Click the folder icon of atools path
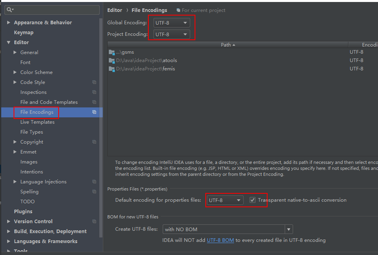Image resolution: width=378 pixels, height=255 pixels. point(112,60)
